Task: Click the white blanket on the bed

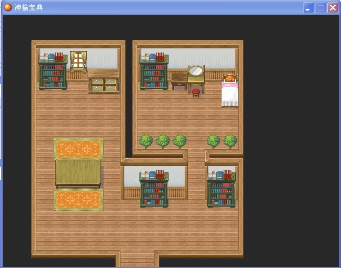Action: coord(230,95)
